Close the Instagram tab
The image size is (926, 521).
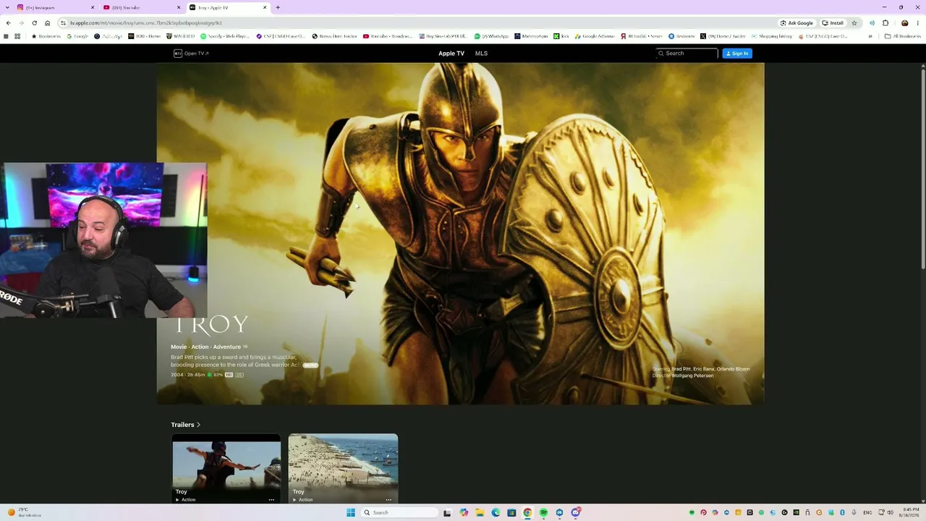point(93,7)
